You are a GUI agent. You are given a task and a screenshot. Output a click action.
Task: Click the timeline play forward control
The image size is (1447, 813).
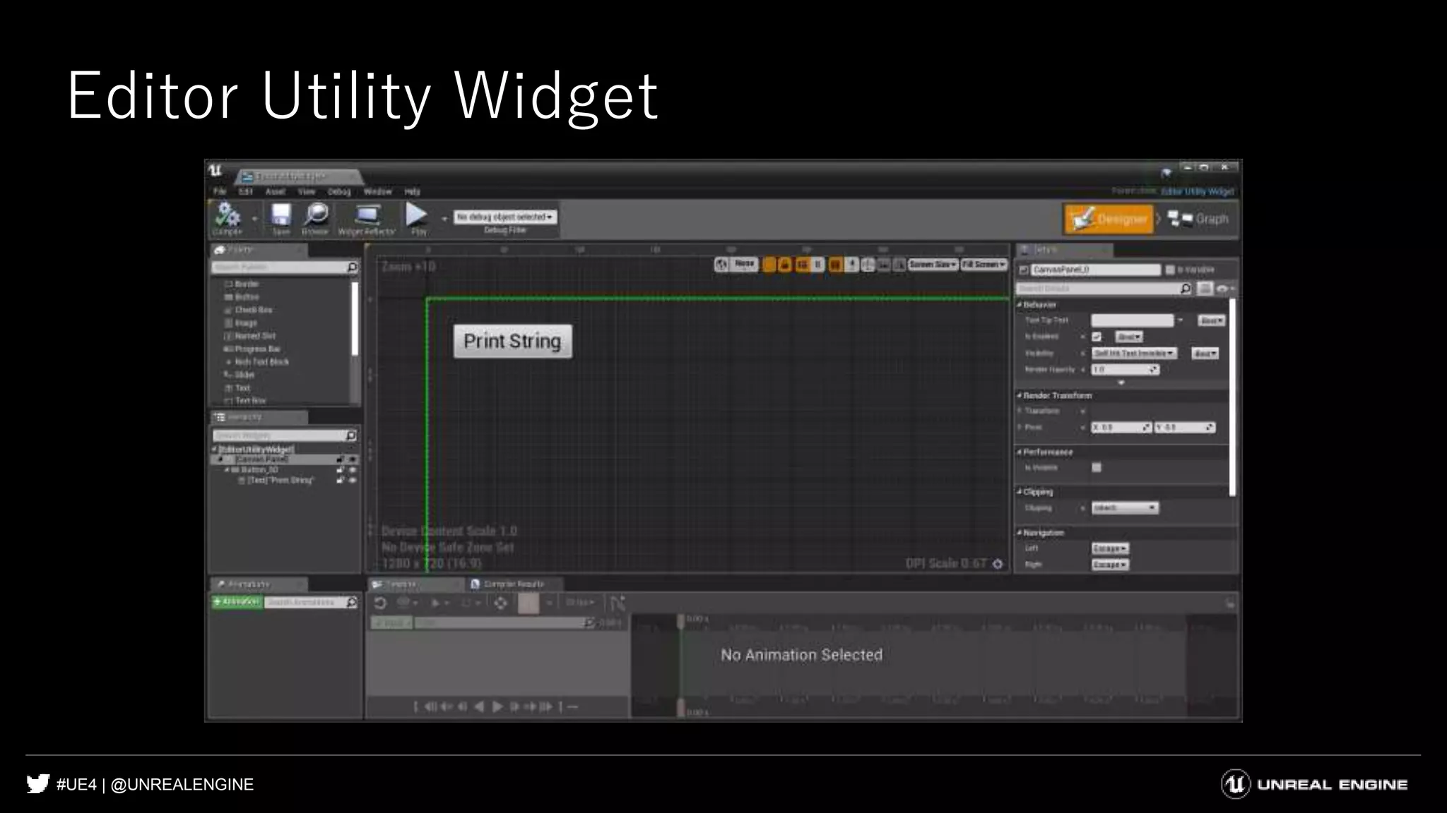(497, 706)
